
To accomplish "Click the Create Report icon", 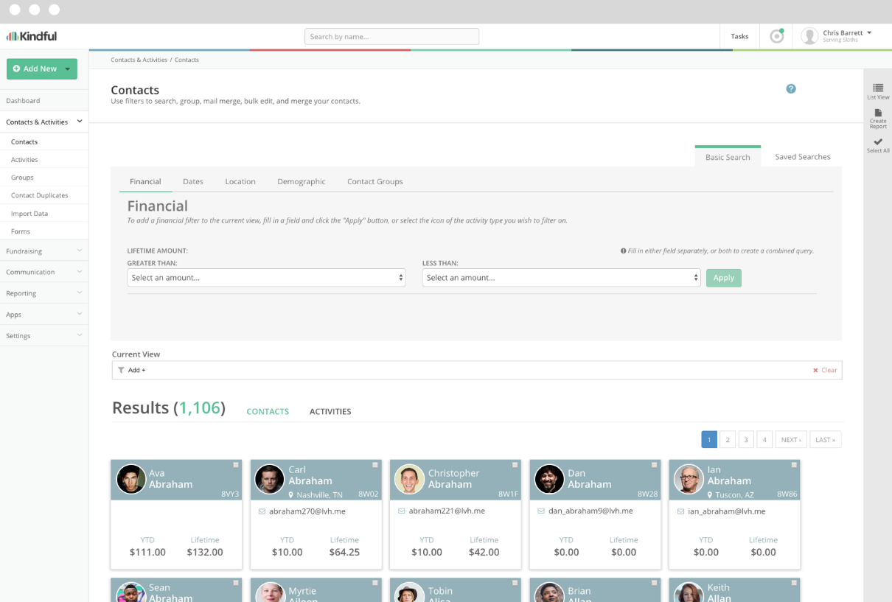I will 877,113.
